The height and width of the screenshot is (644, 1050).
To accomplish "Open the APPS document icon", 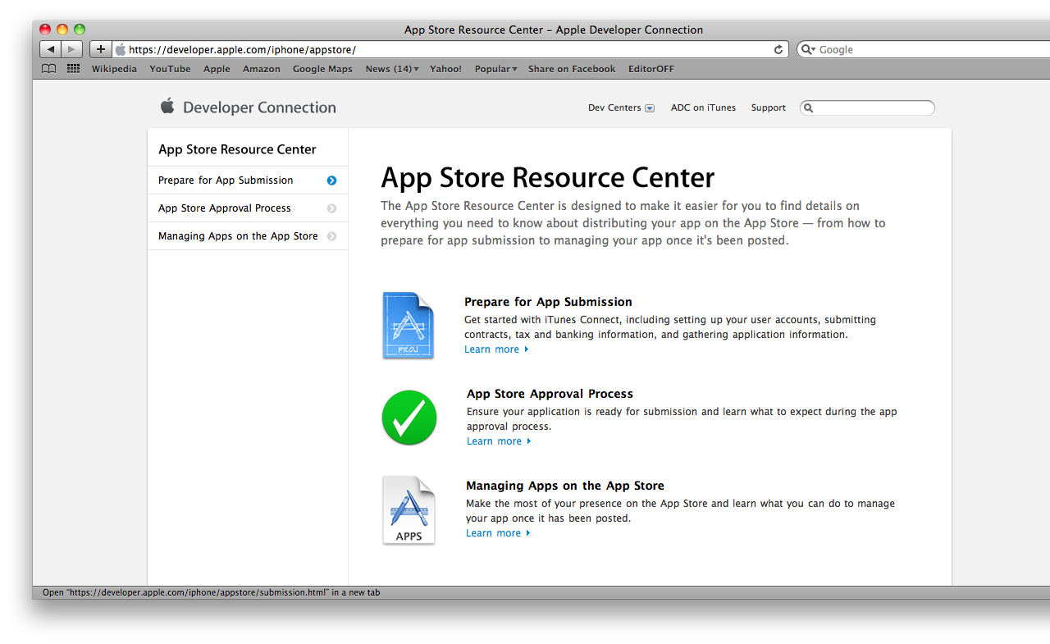I will pyautogui.click(x=409, y=510).
